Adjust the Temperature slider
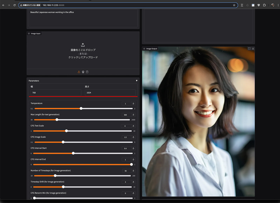Image resolution: width=280 pixels, height=203 pixels. click(x=84, y=109)
